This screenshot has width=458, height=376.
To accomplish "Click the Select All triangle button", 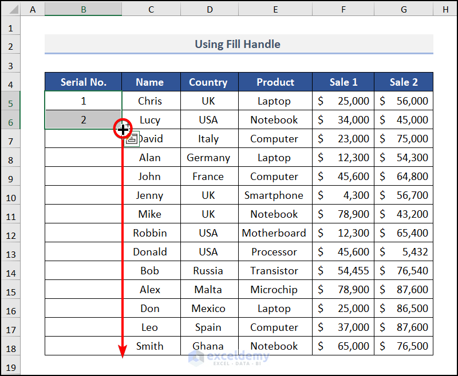I will [x=14, y=9].
